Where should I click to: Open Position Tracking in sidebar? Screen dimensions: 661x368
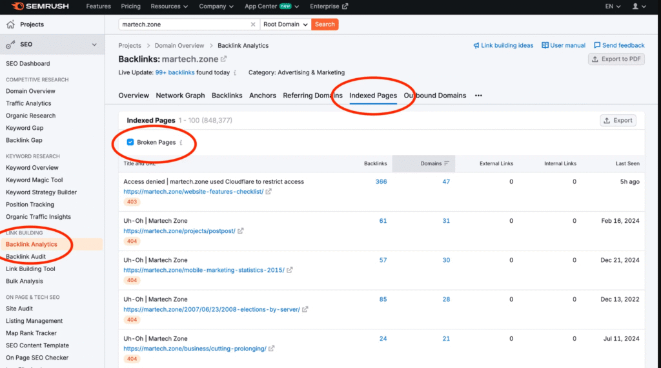[x=30, y=205]
